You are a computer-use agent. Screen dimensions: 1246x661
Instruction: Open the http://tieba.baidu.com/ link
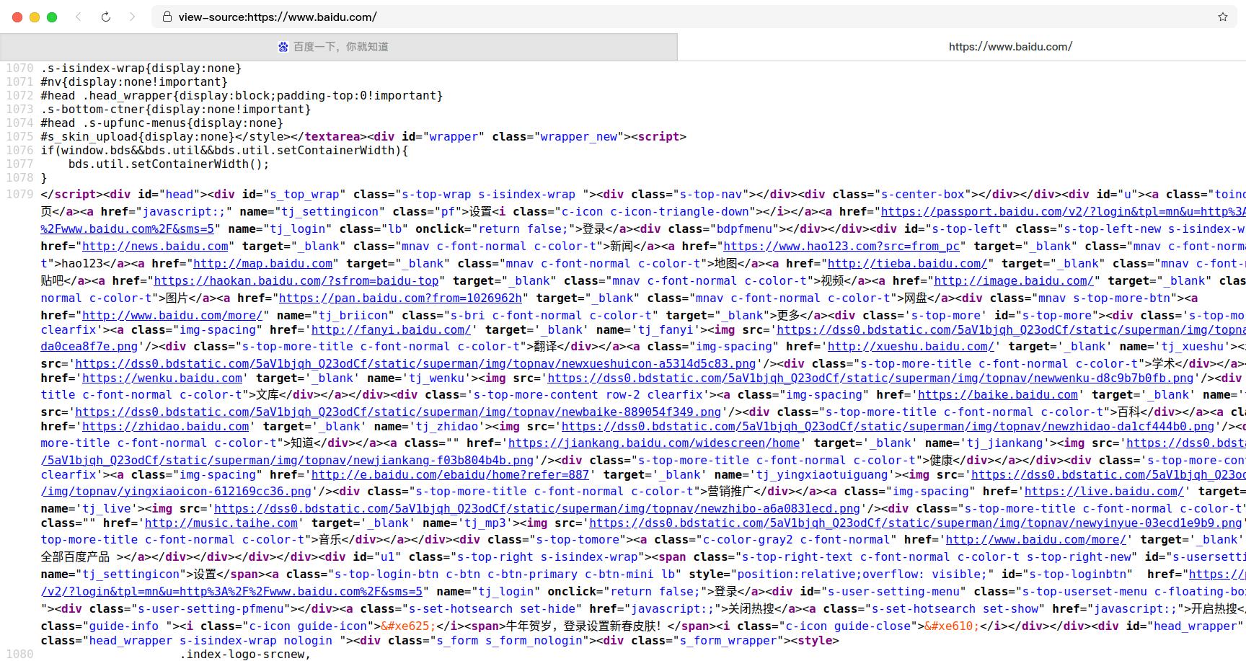pyautogui.click(x=908, y=263)
